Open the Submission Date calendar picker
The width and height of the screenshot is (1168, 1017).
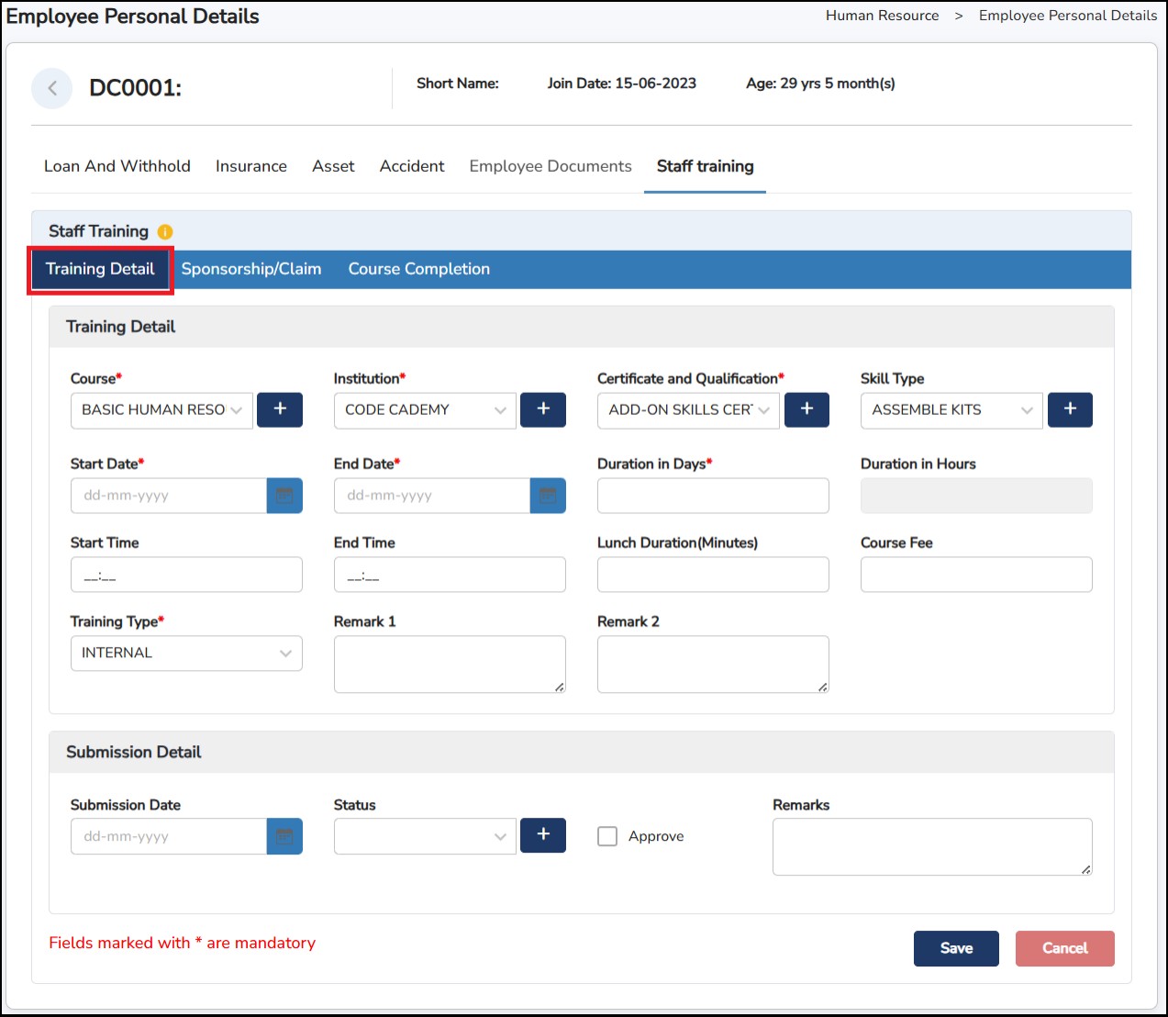[x=284, y=836]
